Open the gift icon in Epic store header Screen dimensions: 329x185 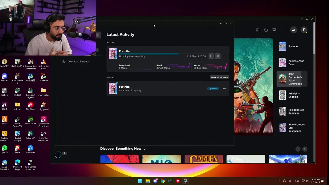point(266,30)
